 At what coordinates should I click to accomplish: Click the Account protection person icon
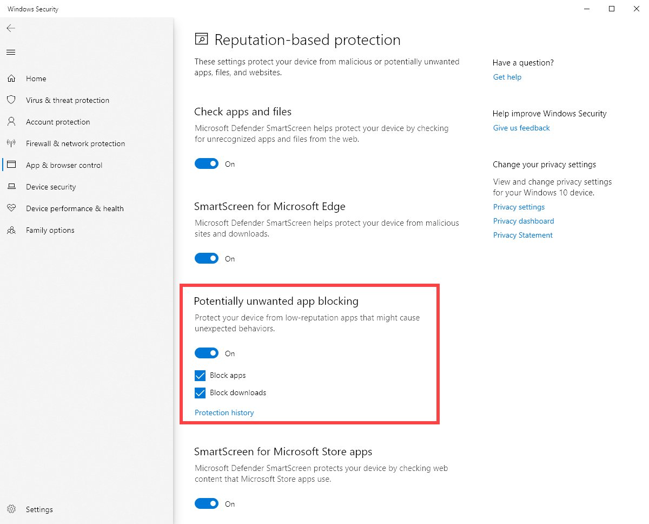point(11,122)
